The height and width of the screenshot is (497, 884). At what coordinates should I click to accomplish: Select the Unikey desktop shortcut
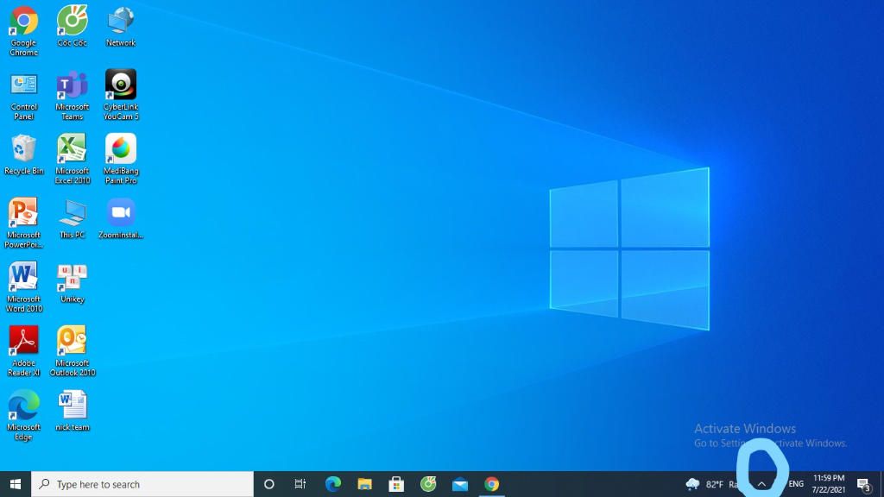[x=73, y=283]
